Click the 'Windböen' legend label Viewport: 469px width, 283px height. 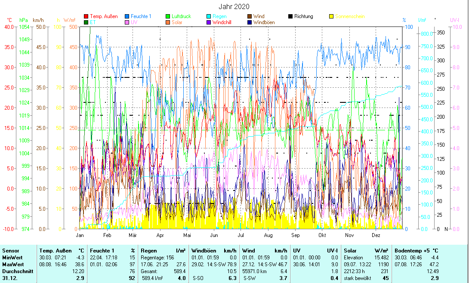(264, 22)
